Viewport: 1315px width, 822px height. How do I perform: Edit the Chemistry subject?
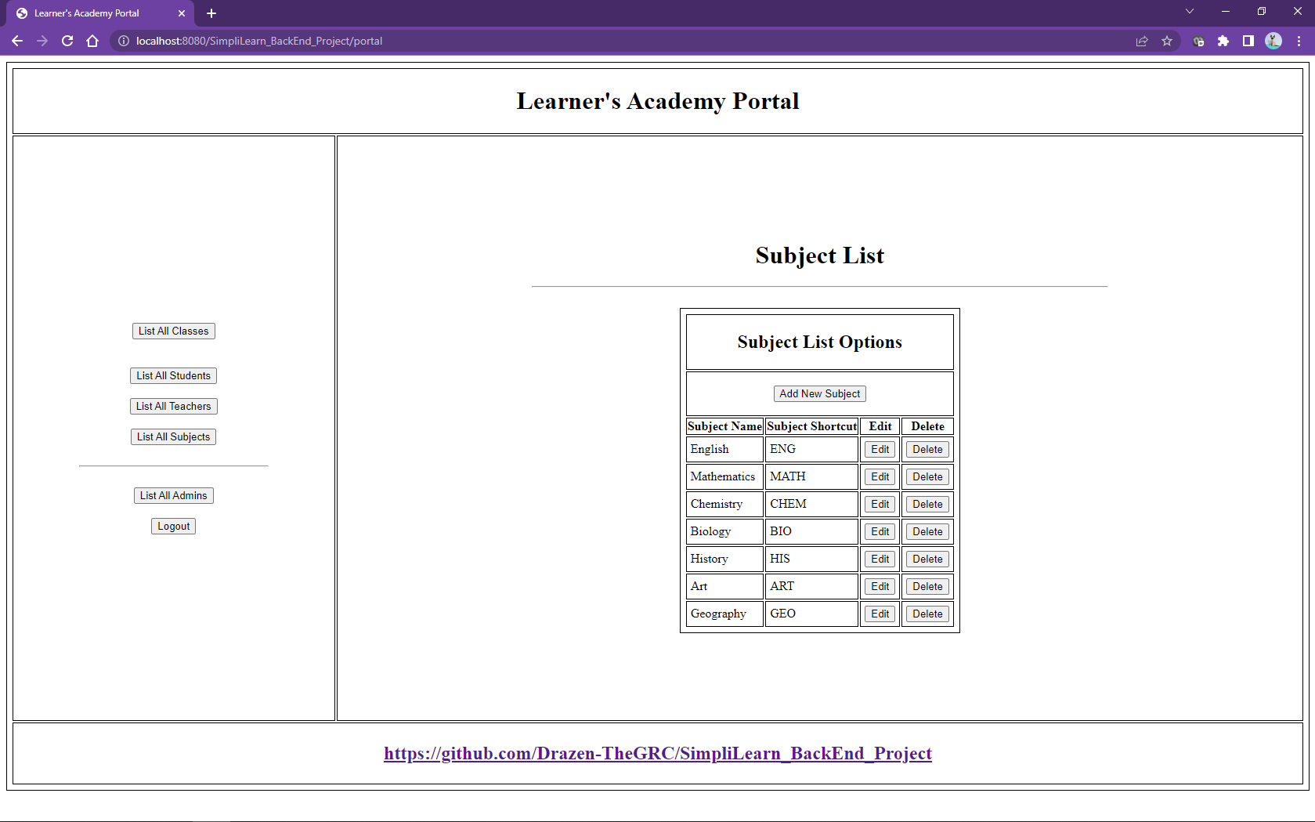point(880,505)
